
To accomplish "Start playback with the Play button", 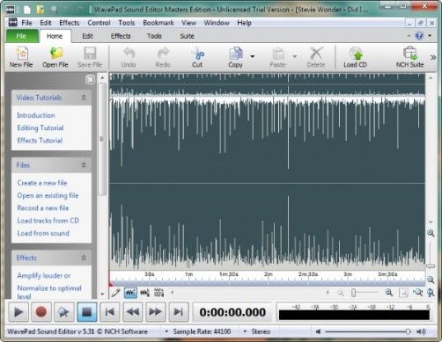I will point(18,312).
